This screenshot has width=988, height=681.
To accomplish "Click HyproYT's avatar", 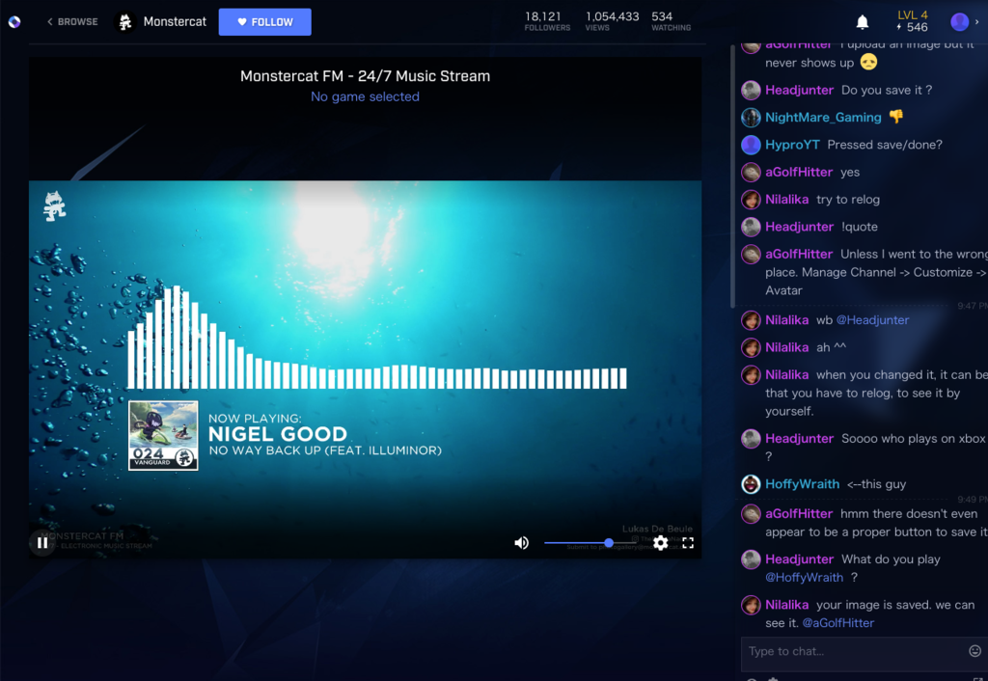I will point(751,145).
